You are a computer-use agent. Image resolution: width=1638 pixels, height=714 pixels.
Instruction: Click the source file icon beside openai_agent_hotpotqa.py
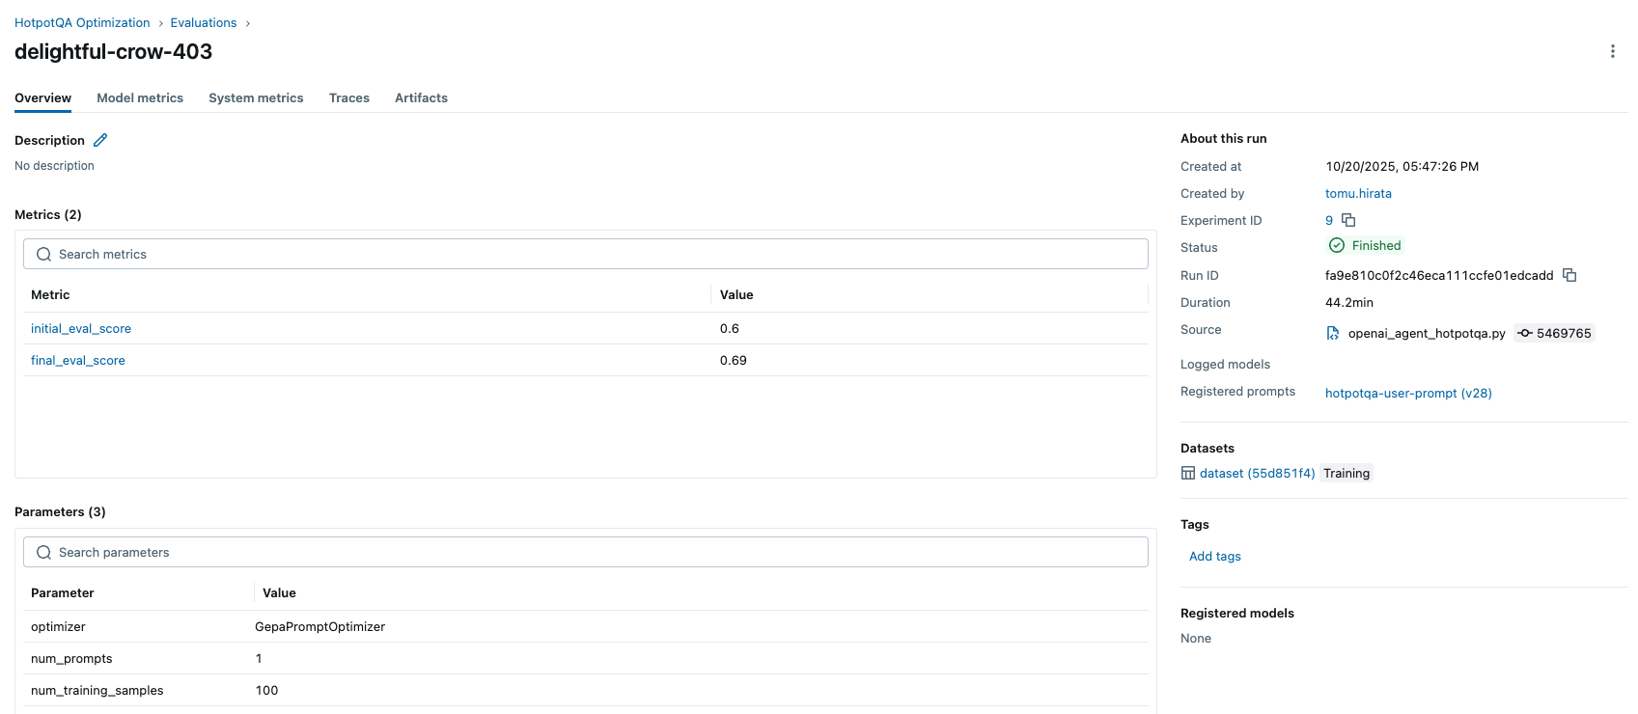point(1333,333)
